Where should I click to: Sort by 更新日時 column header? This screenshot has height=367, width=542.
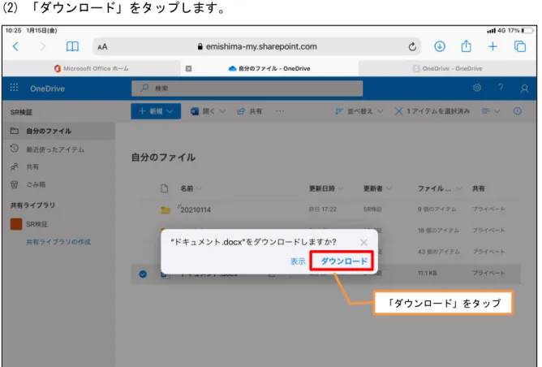(326, 188)
